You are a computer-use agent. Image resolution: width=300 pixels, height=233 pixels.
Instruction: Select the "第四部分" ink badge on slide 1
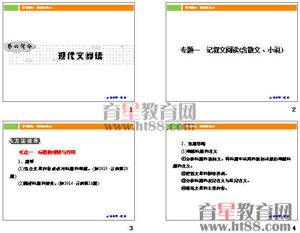point(19,47)
